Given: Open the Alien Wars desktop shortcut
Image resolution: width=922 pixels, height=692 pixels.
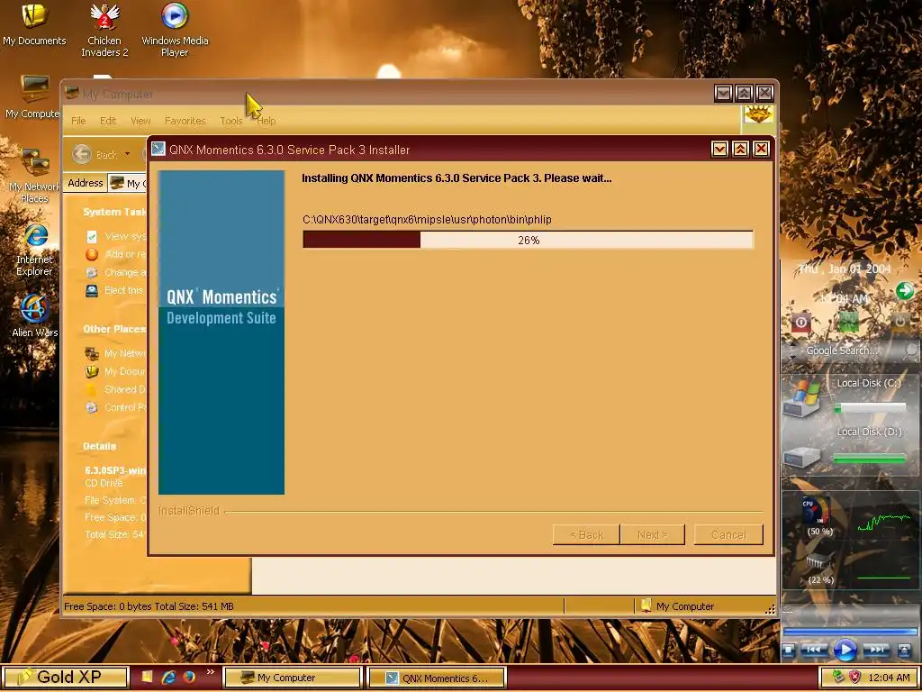Looking at the screenshot, I should click(34, 316).
